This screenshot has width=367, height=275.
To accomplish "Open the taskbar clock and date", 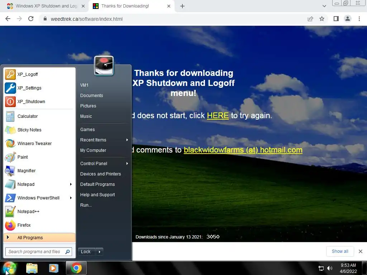I will pos(348,268).
